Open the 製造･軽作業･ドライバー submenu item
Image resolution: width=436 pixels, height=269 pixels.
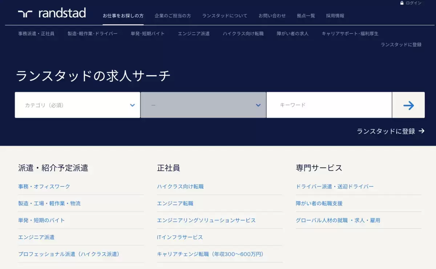click(93, 34)
